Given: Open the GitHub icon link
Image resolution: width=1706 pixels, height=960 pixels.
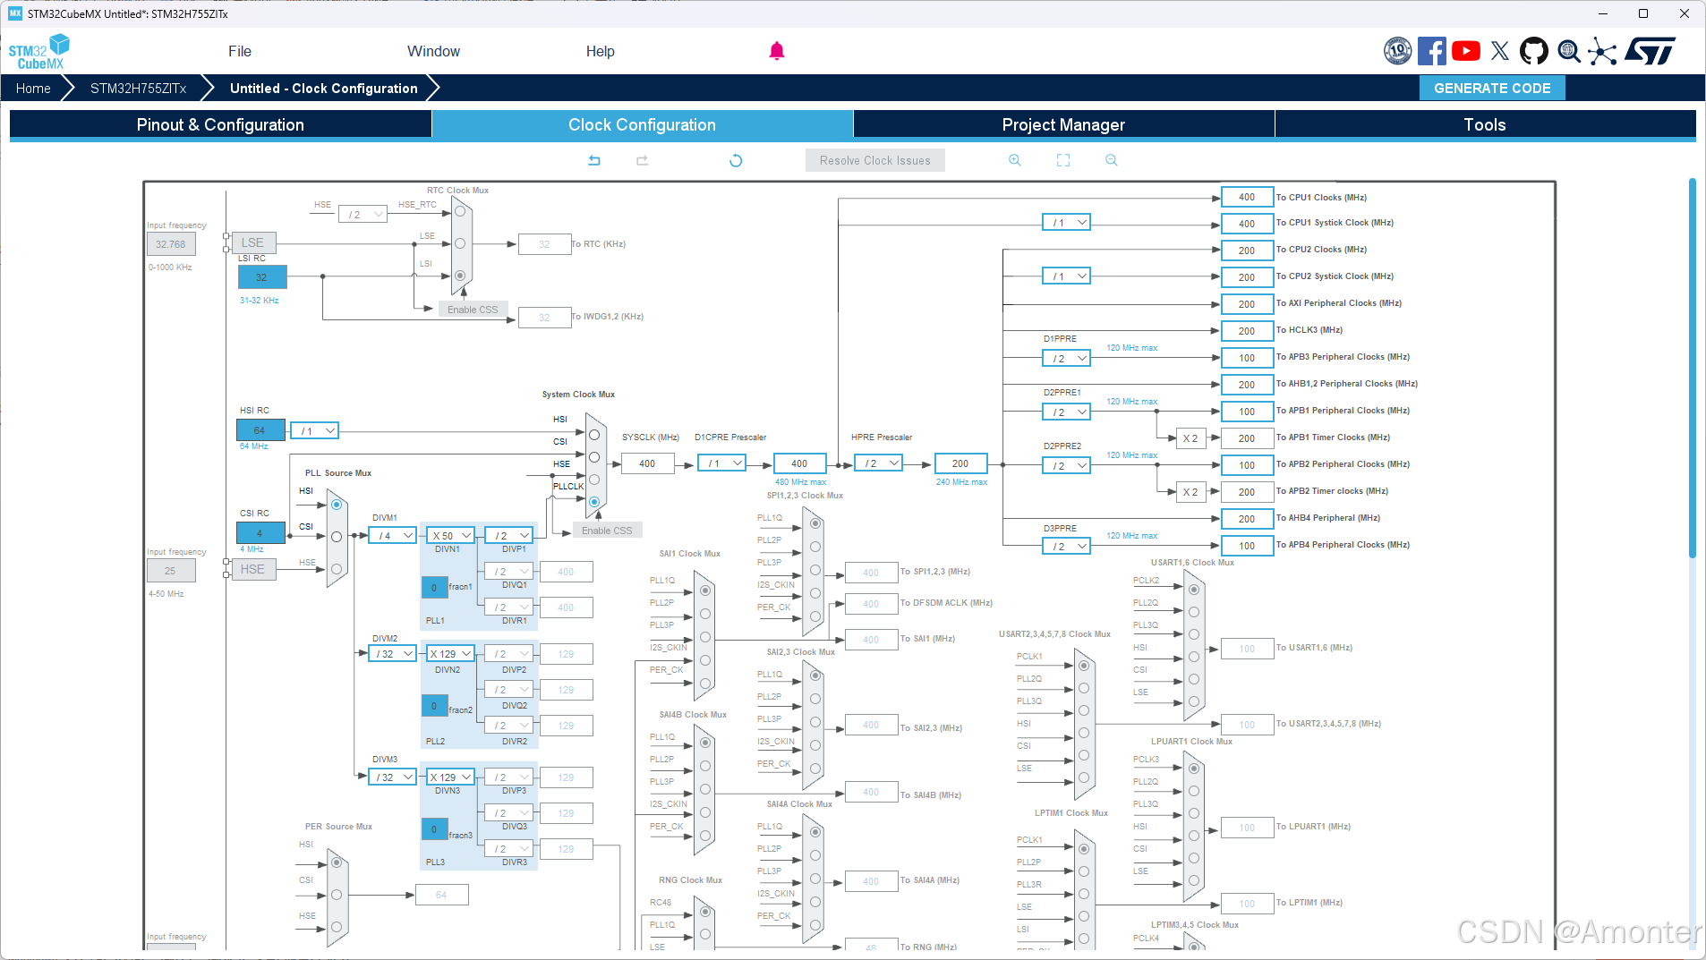Looking at the screenshot, I should tap(1534, 51).
